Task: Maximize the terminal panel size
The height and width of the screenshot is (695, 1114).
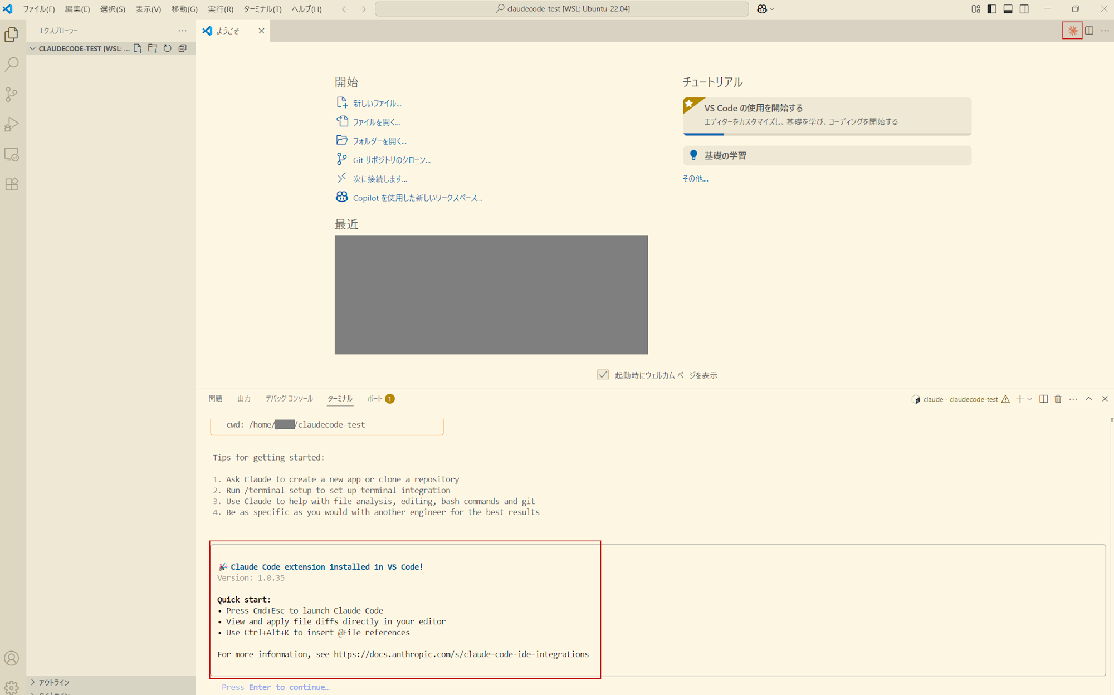Action: pyautogui.click(x=1089, y=399)
